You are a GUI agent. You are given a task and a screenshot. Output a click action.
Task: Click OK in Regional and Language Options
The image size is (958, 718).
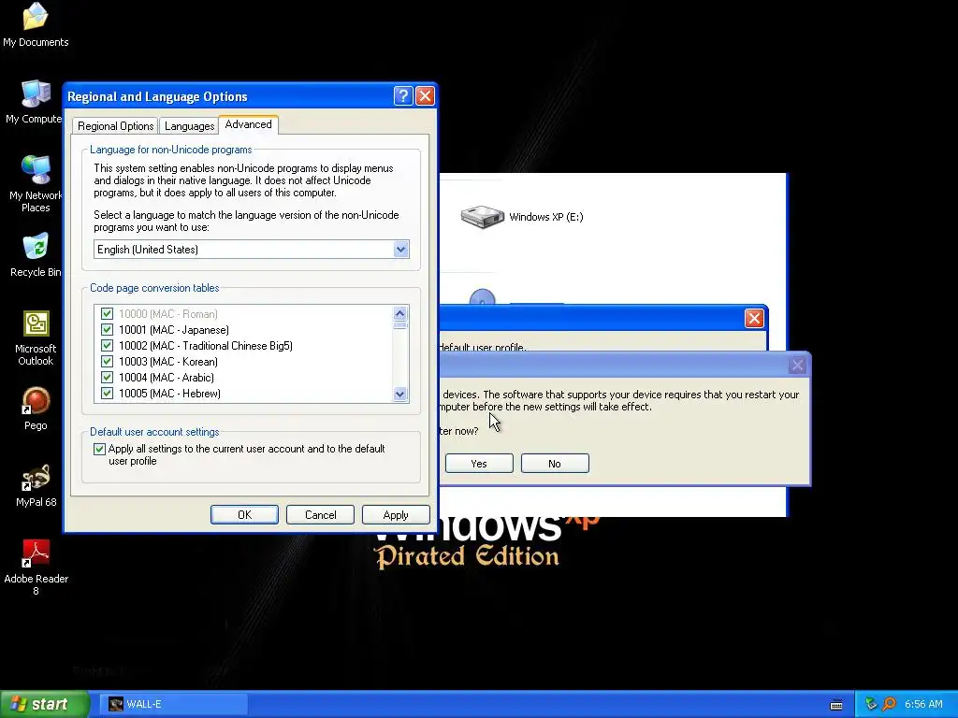(x=244, y=515)
